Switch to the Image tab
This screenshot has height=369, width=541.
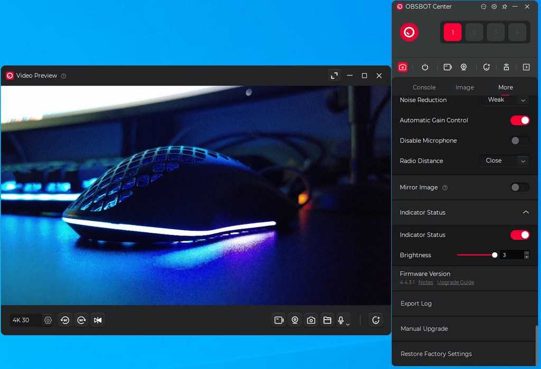tap(464, 88)
